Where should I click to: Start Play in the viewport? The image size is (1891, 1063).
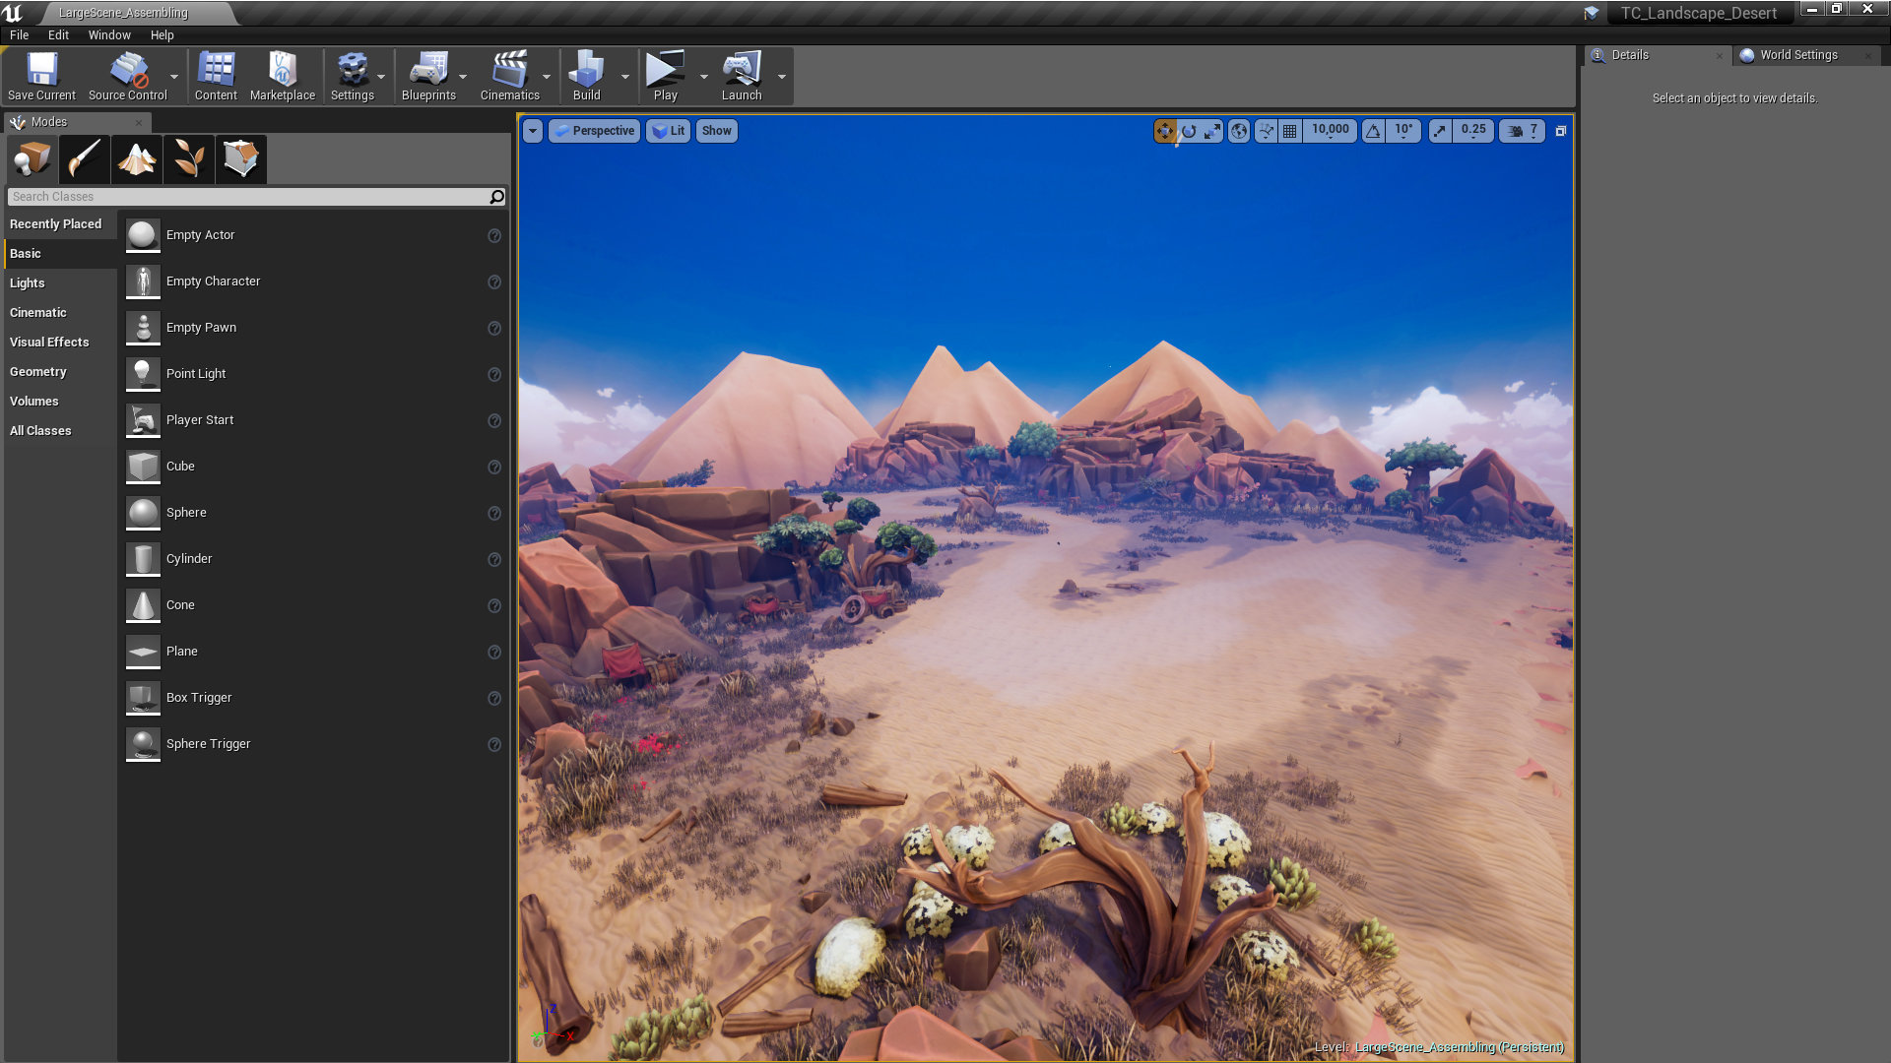tap(666, 76)
